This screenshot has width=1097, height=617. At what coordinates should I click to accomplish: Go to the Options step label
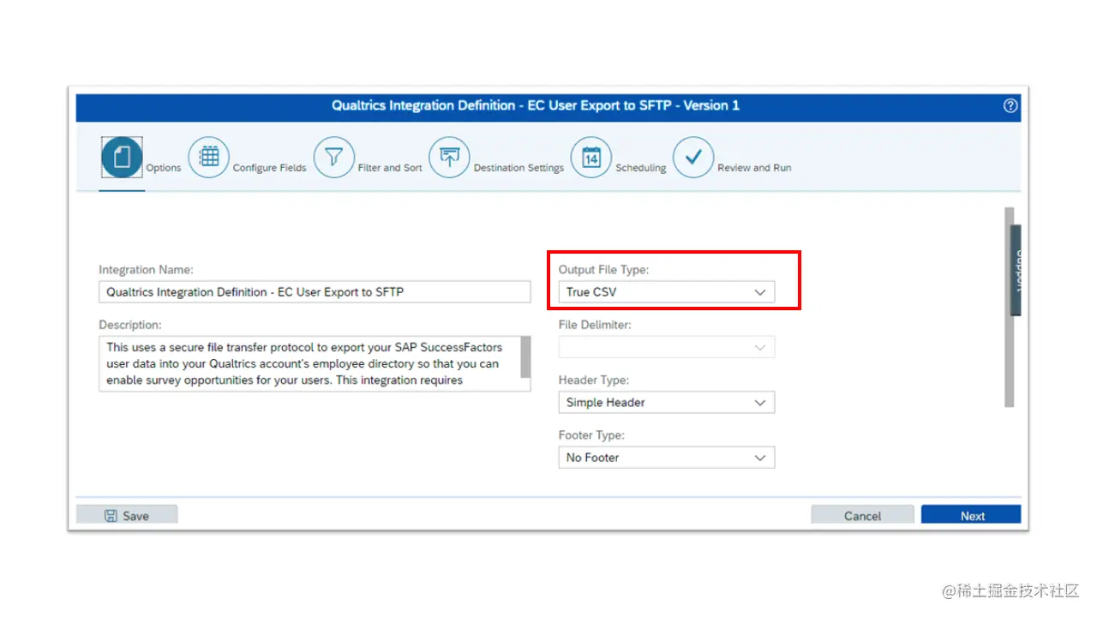(164, 168)
